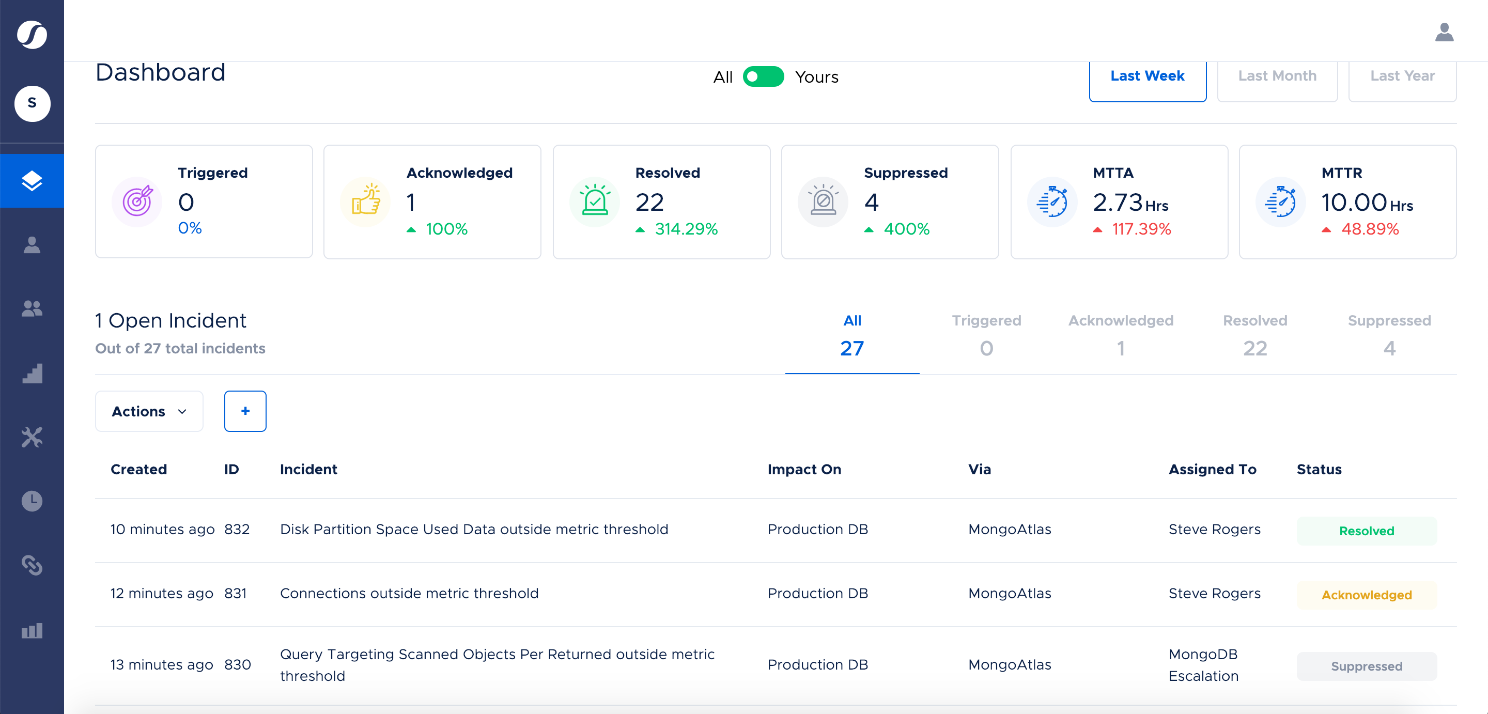The width and height of the screenshot is (1488, 714).
Task: Click the Resolved siren check icon
Action: [594, 201]
